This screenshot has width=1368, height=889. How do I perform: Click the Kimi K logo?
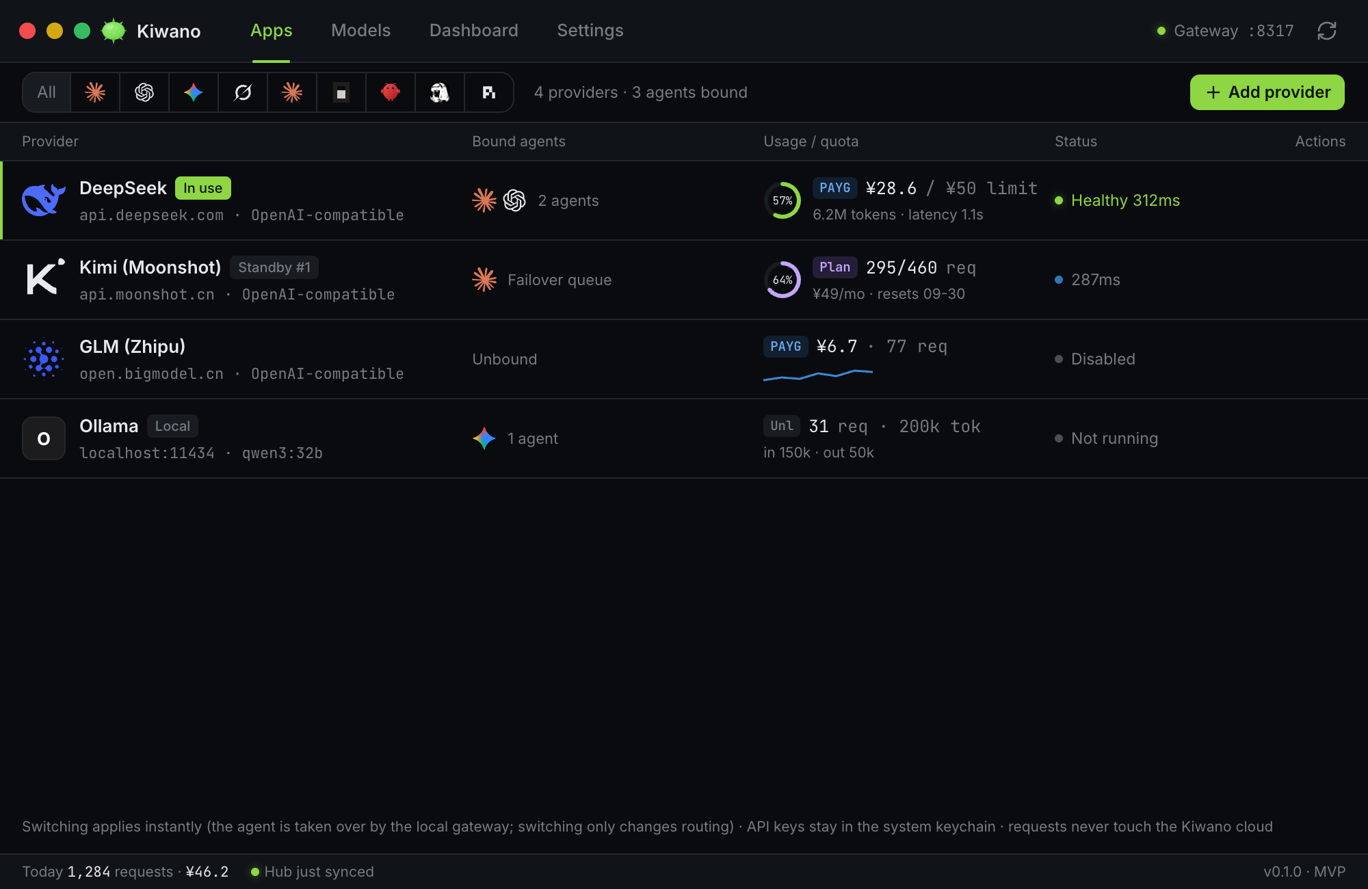[x=45, y=277]
